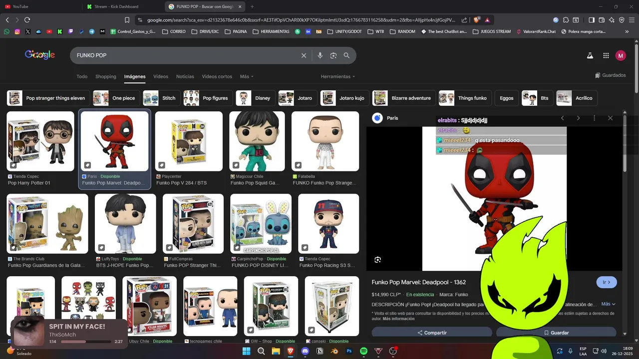This screenshot has width=639, height=359.
Task: Toggle the browser sidebar panel icon
Action: click(x=592, y=20)
